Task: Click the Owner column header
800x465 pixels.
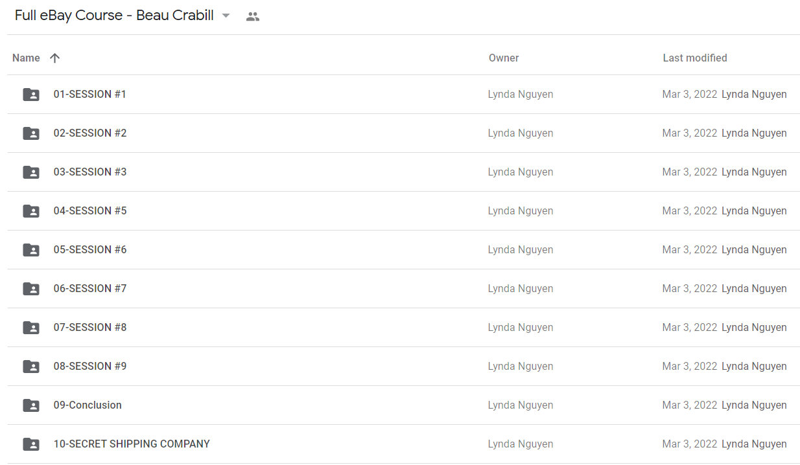Action: (504, 58)
